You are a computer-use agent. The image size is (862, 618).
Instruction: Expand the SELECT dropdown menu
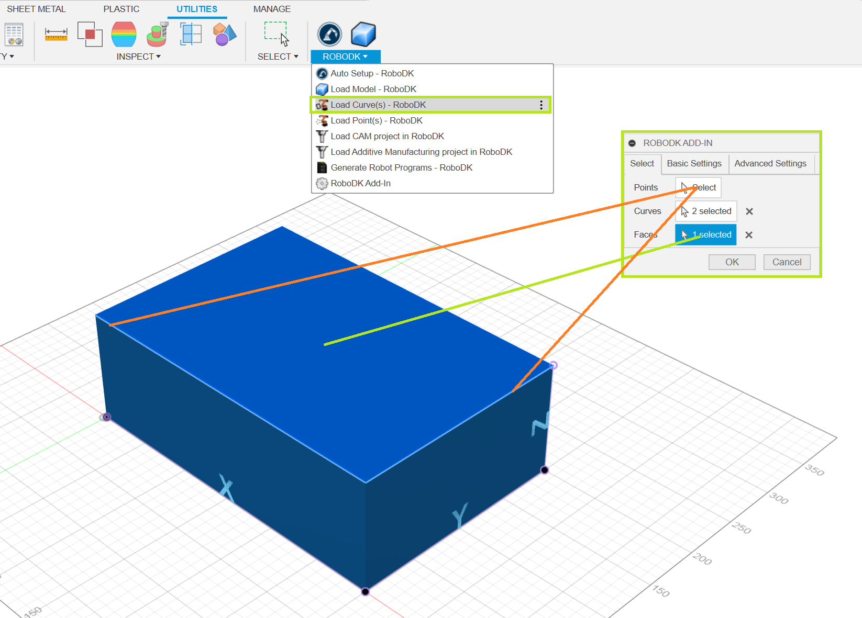pos(278,57)
